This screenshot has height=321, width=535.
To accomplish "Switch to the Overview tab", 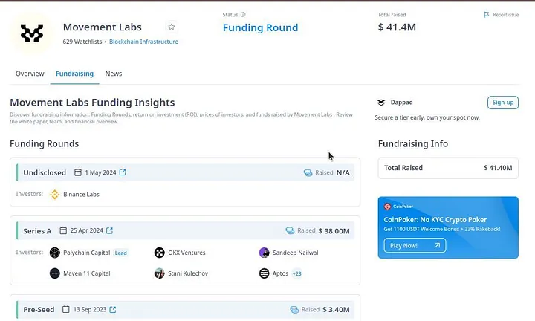I will point(30,74).
